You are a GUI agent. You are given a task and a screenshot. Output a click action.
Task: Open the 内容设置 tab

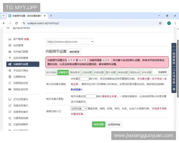(x=99, y=72)
